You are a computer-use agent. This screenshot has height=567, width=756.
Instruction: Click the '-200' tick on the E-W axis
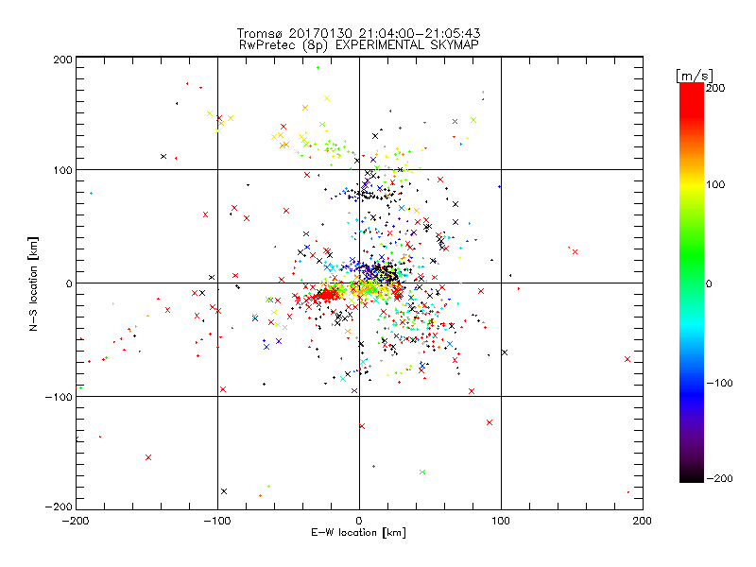click(76, 521)
